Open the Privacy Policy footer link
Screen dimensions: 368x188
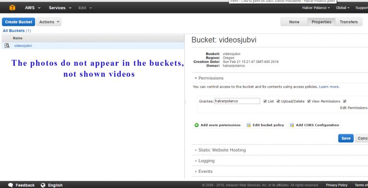pyautogui.click(x=337, y=185)
